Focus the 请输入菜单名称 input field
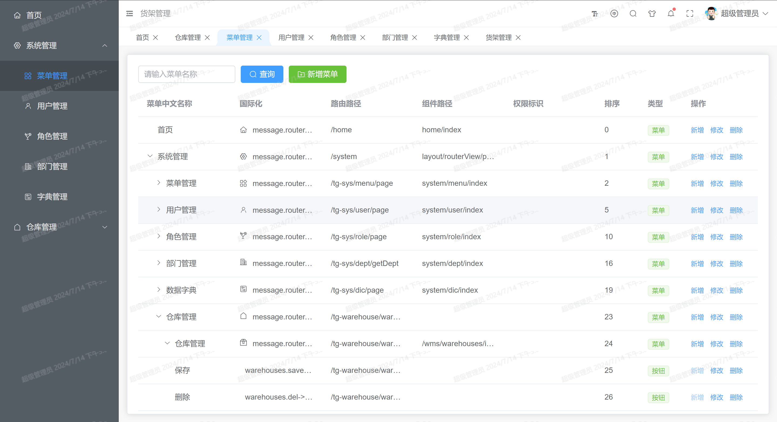The width and height of the screenshot is (777, 422). tap(187, 74)
